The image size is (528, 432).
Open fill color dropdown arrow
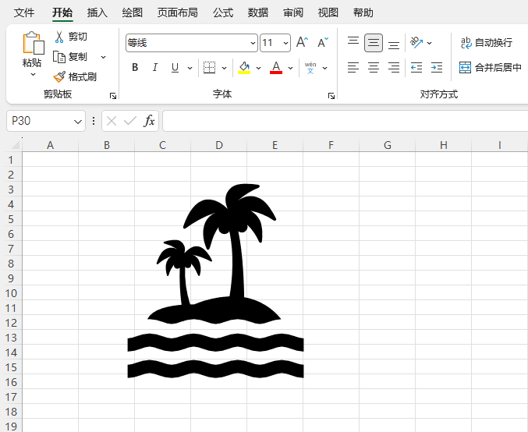pos(259,68)
